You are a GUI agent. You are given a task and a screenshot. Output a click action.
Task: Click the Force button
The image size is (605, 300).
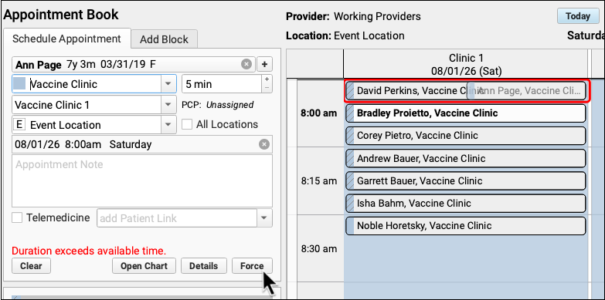coord(252,266)
